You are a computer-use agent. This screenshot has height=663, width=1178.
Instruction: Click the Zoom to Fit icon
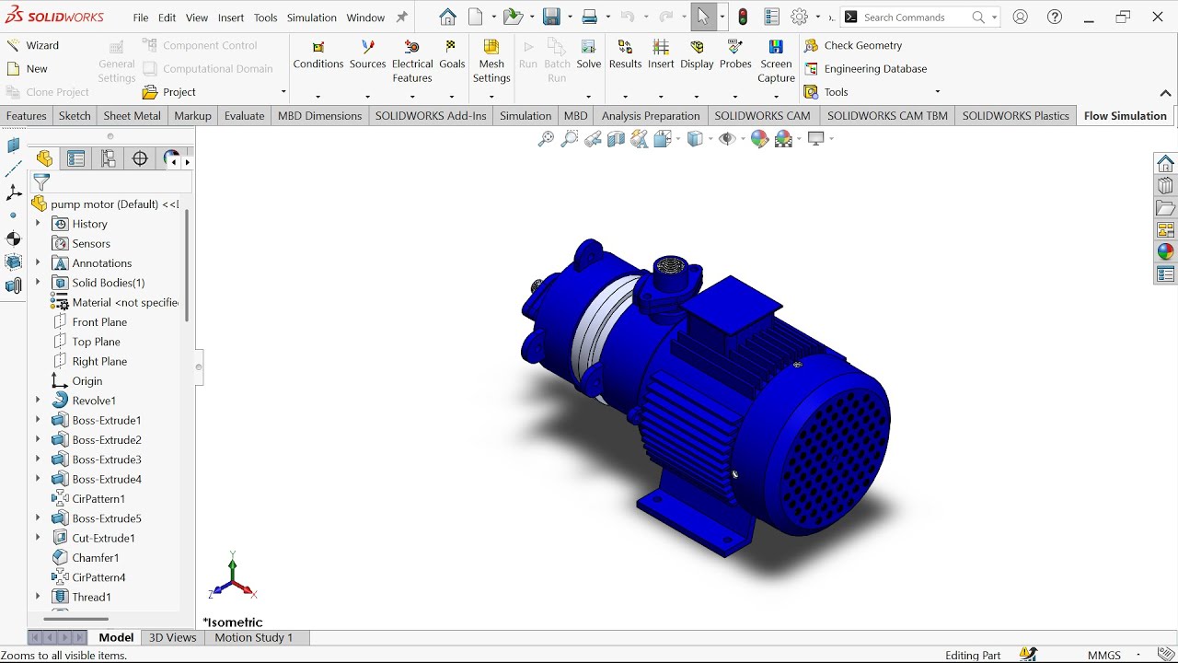546,138
